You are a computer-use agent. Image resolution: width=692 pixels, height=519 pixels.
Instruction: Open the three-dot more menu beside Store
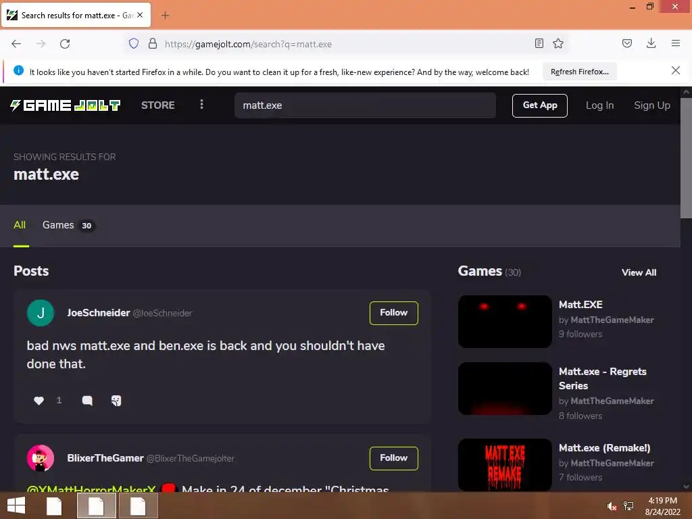click(x=201, y=104)
